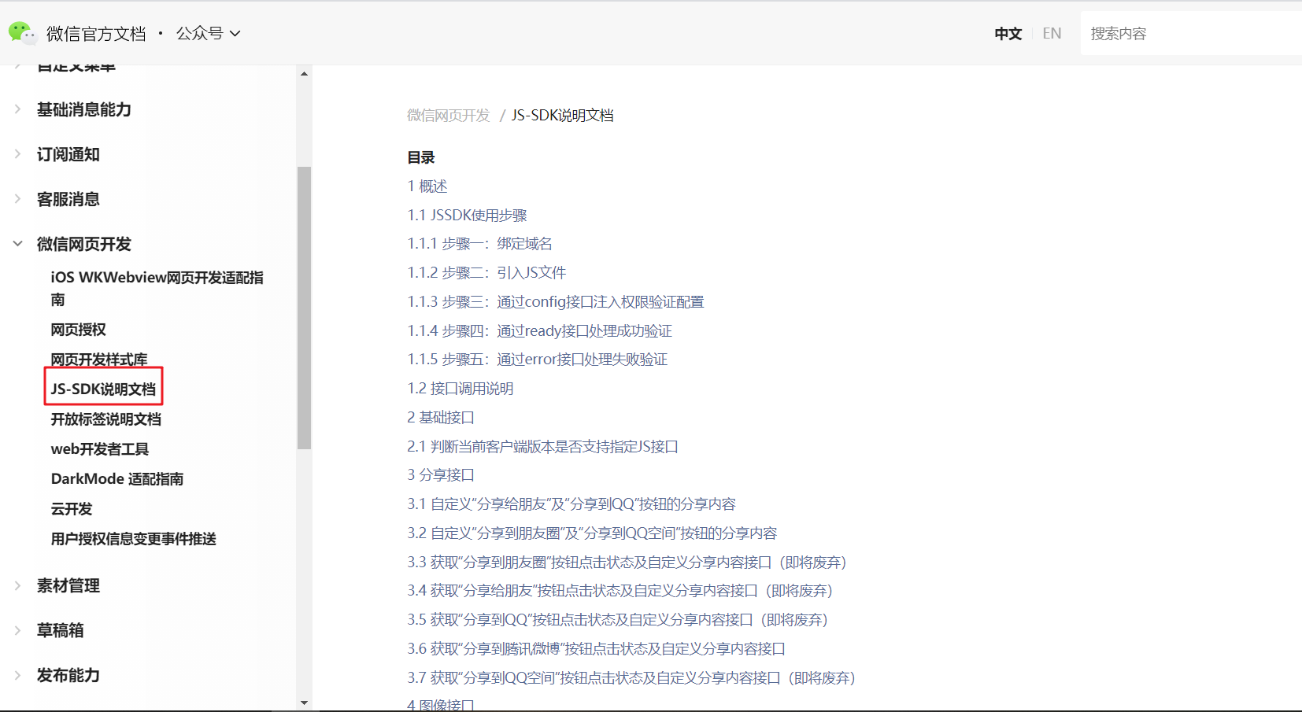Jump to 1.1.2 步骤二：引入JS文件
Screen dimensions: 1302x712
[x=486, y=273]
